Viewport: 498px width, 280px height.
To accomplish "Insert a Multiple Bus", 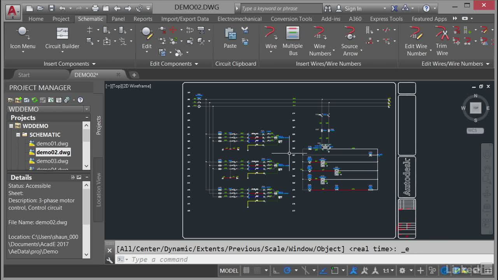I will [293, 41].
